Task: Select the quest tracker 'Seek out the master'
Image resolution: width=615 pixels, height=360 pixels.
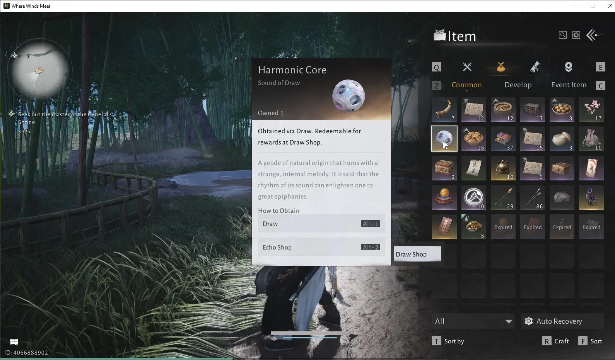Action: [x=65, y=118]
